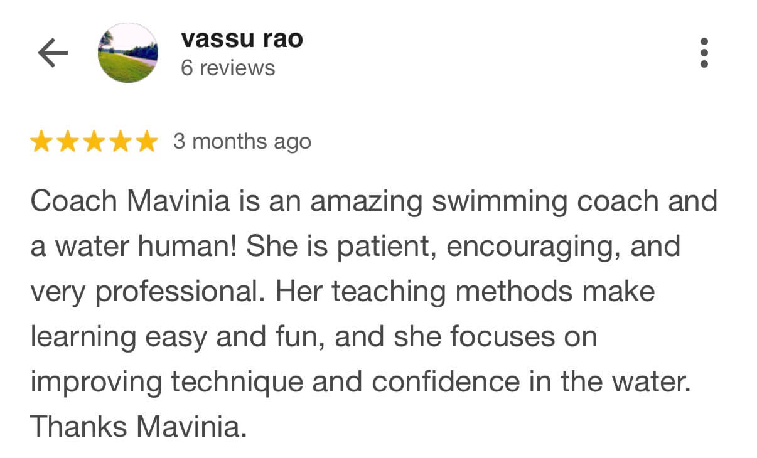Screen dimensions: 757x458
Task: Click the fifth yellow rating star
Action: 147,142
